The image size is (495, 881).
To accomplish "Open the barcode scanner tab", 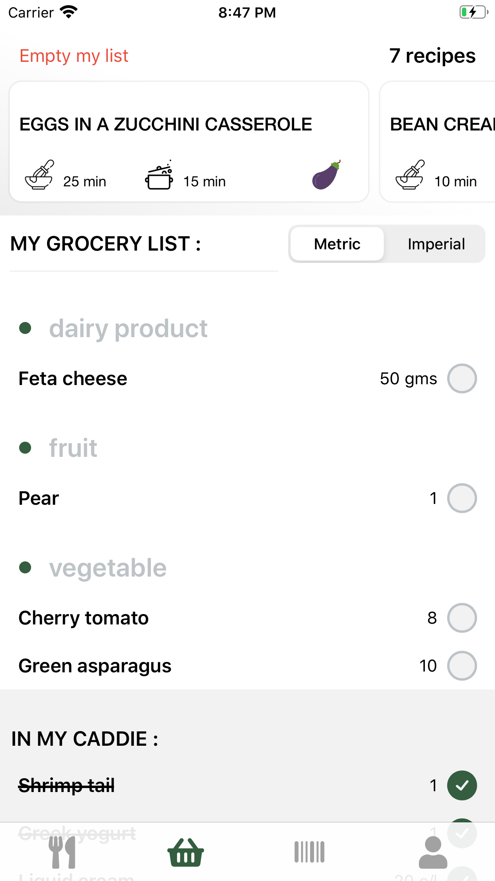I will click(x=309, y=852).
